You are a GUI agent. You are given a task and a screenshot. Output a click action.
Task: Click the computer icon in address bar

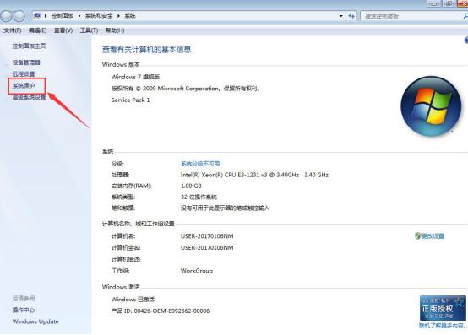[x=37, y=15]
